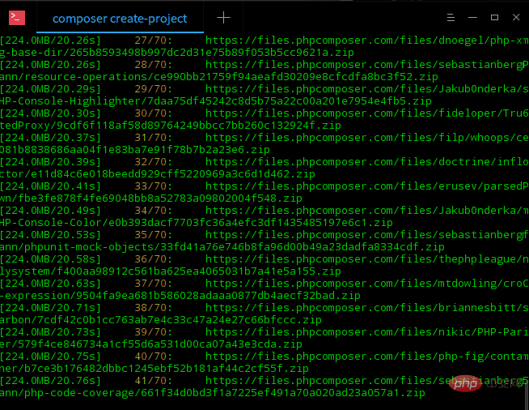The image size is (529, 410).
Task: Maximize the terminal window
Action: [494, 17]
